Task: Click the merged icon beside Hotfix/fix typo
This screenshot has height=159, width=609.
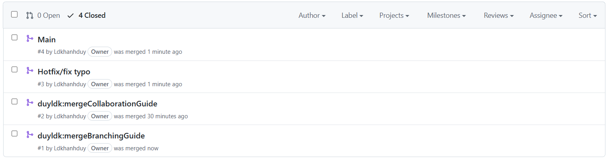Action: [x=30, y=70]
